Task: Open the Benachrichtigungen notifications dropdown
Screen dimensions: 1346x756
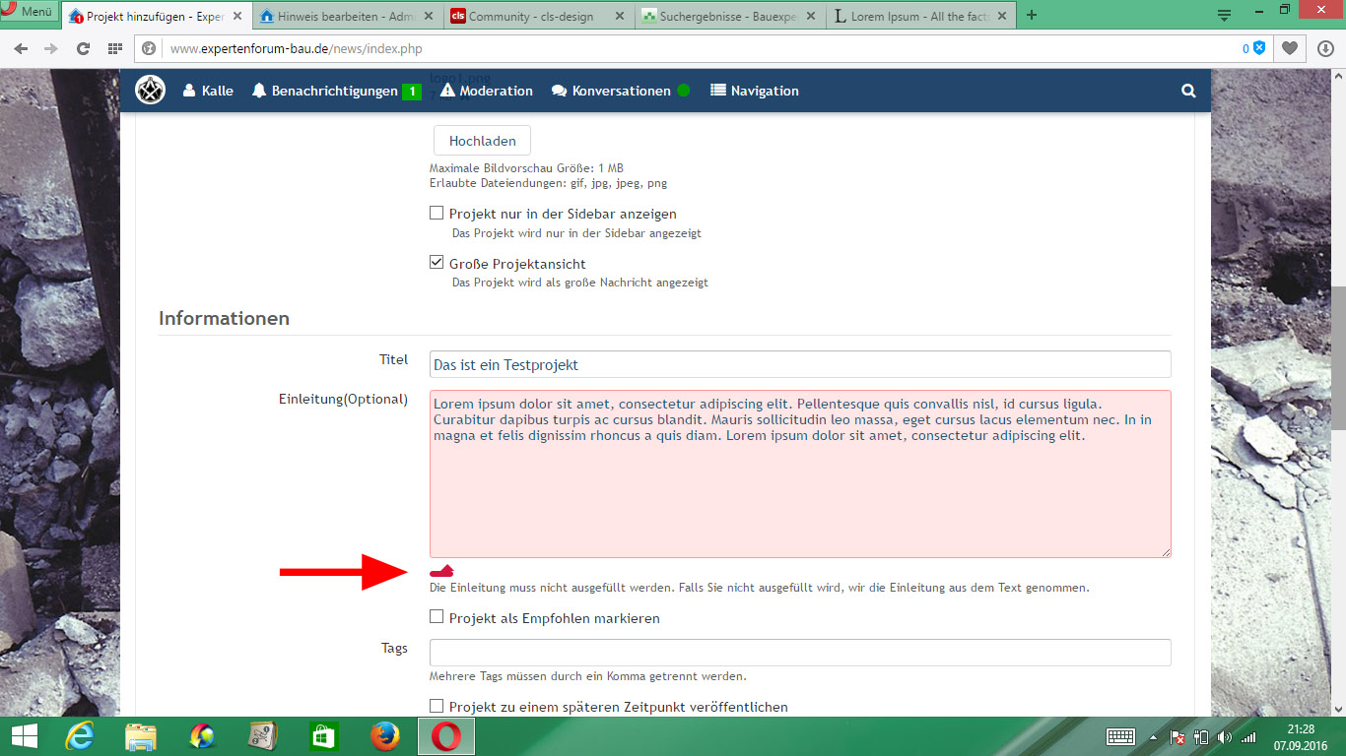Action: click(x=335, y=91)
